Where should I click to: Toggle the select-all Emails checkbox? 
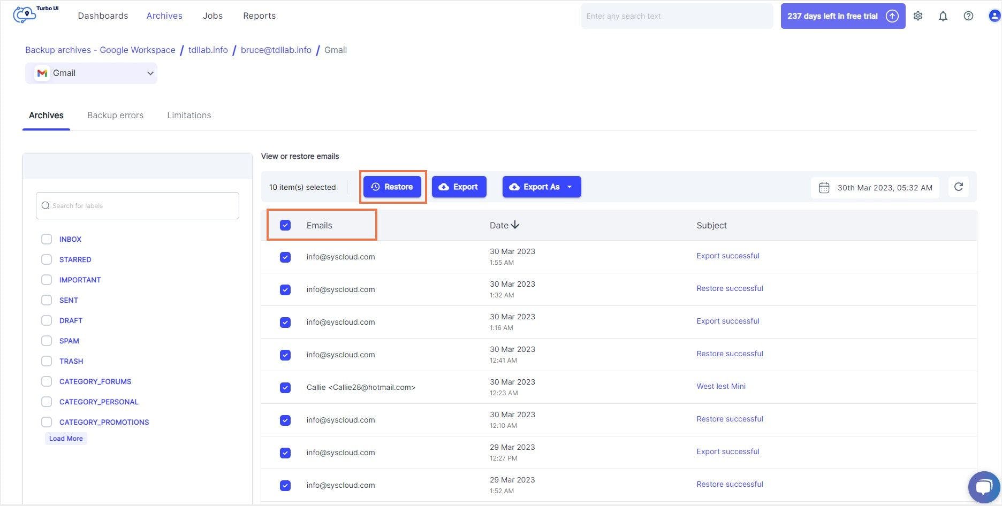click(285, 225)
